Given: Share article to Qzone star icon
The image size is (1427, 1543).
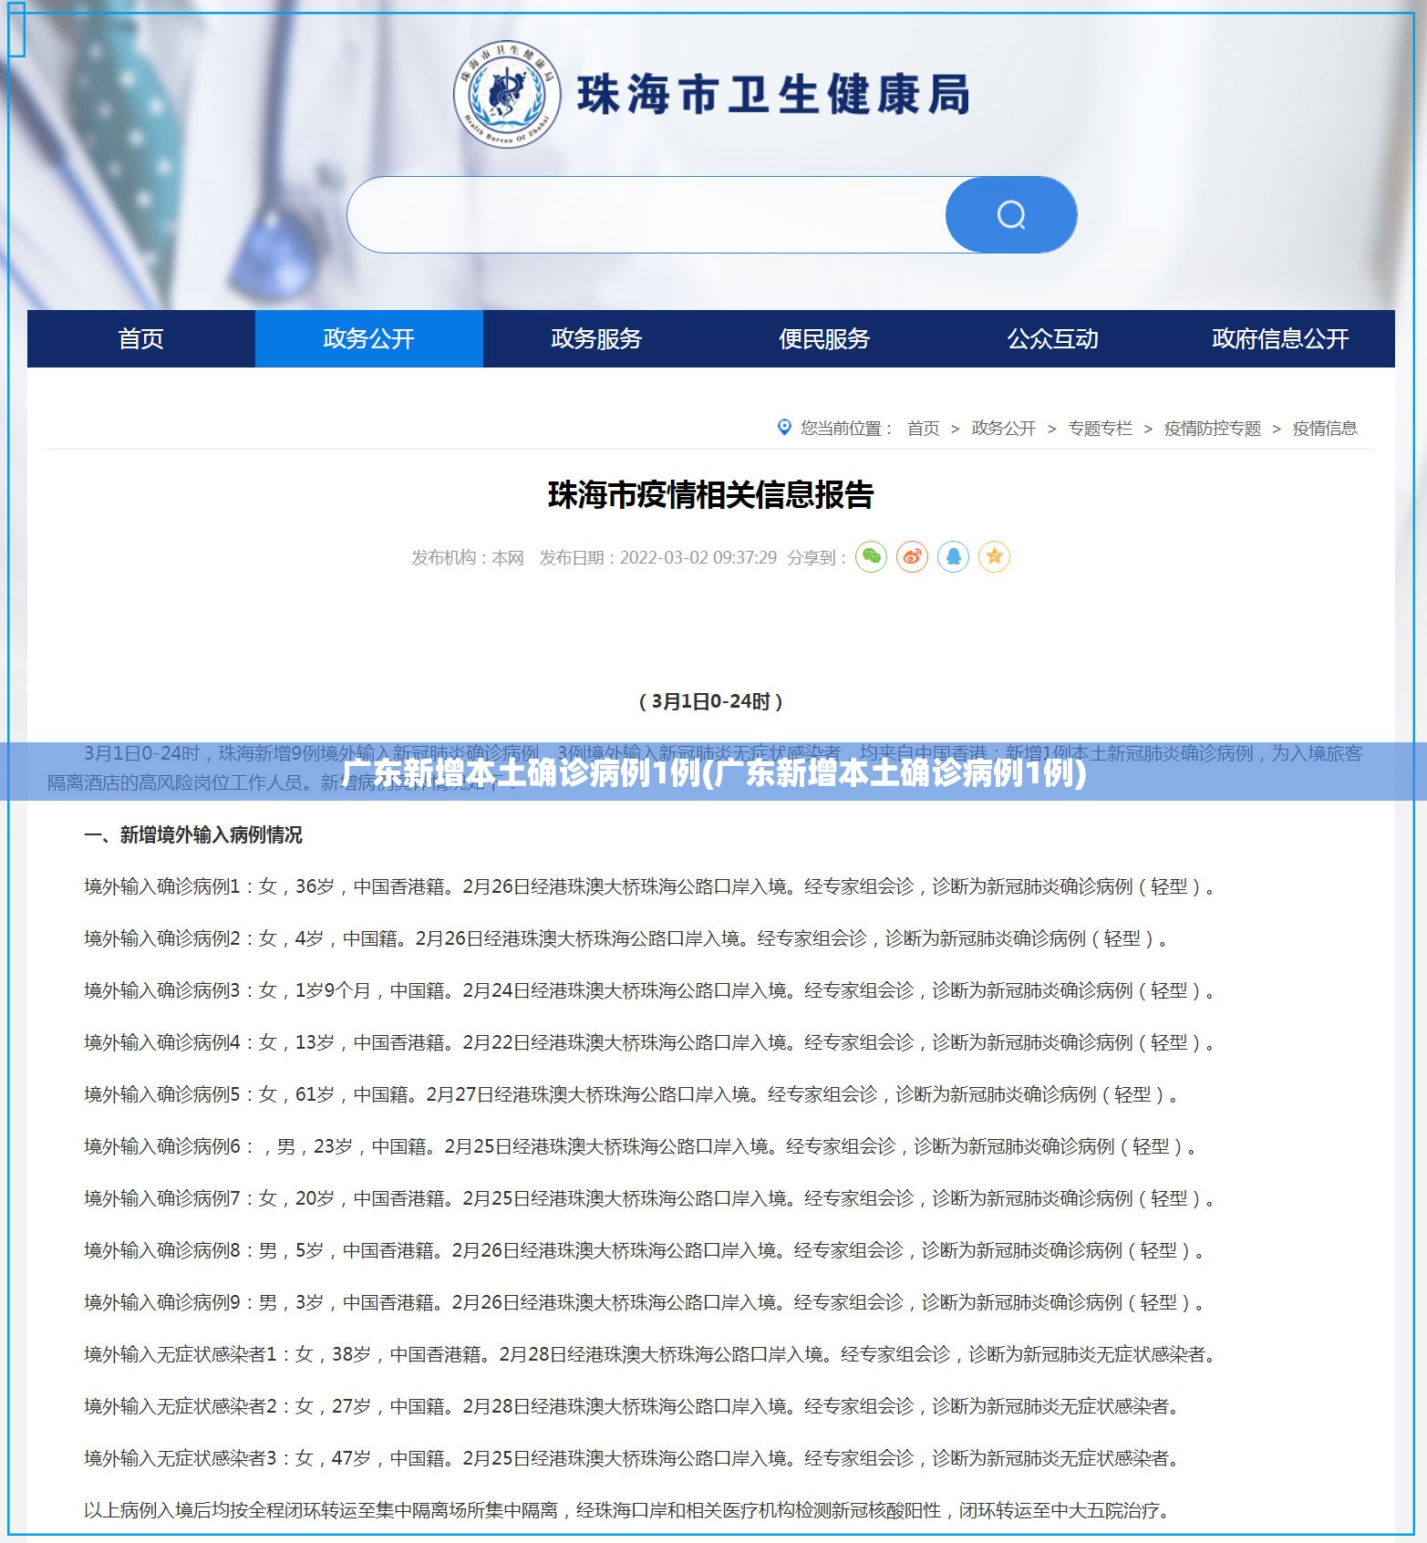Looking at the screenshot, I should pos(994,556).
